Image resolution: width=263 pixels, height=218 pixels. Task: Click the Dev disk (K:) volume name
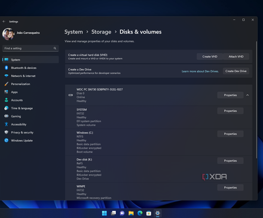pos(84,159)
